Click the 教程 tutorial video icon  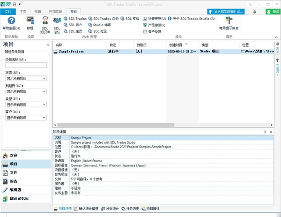[30, 22]
